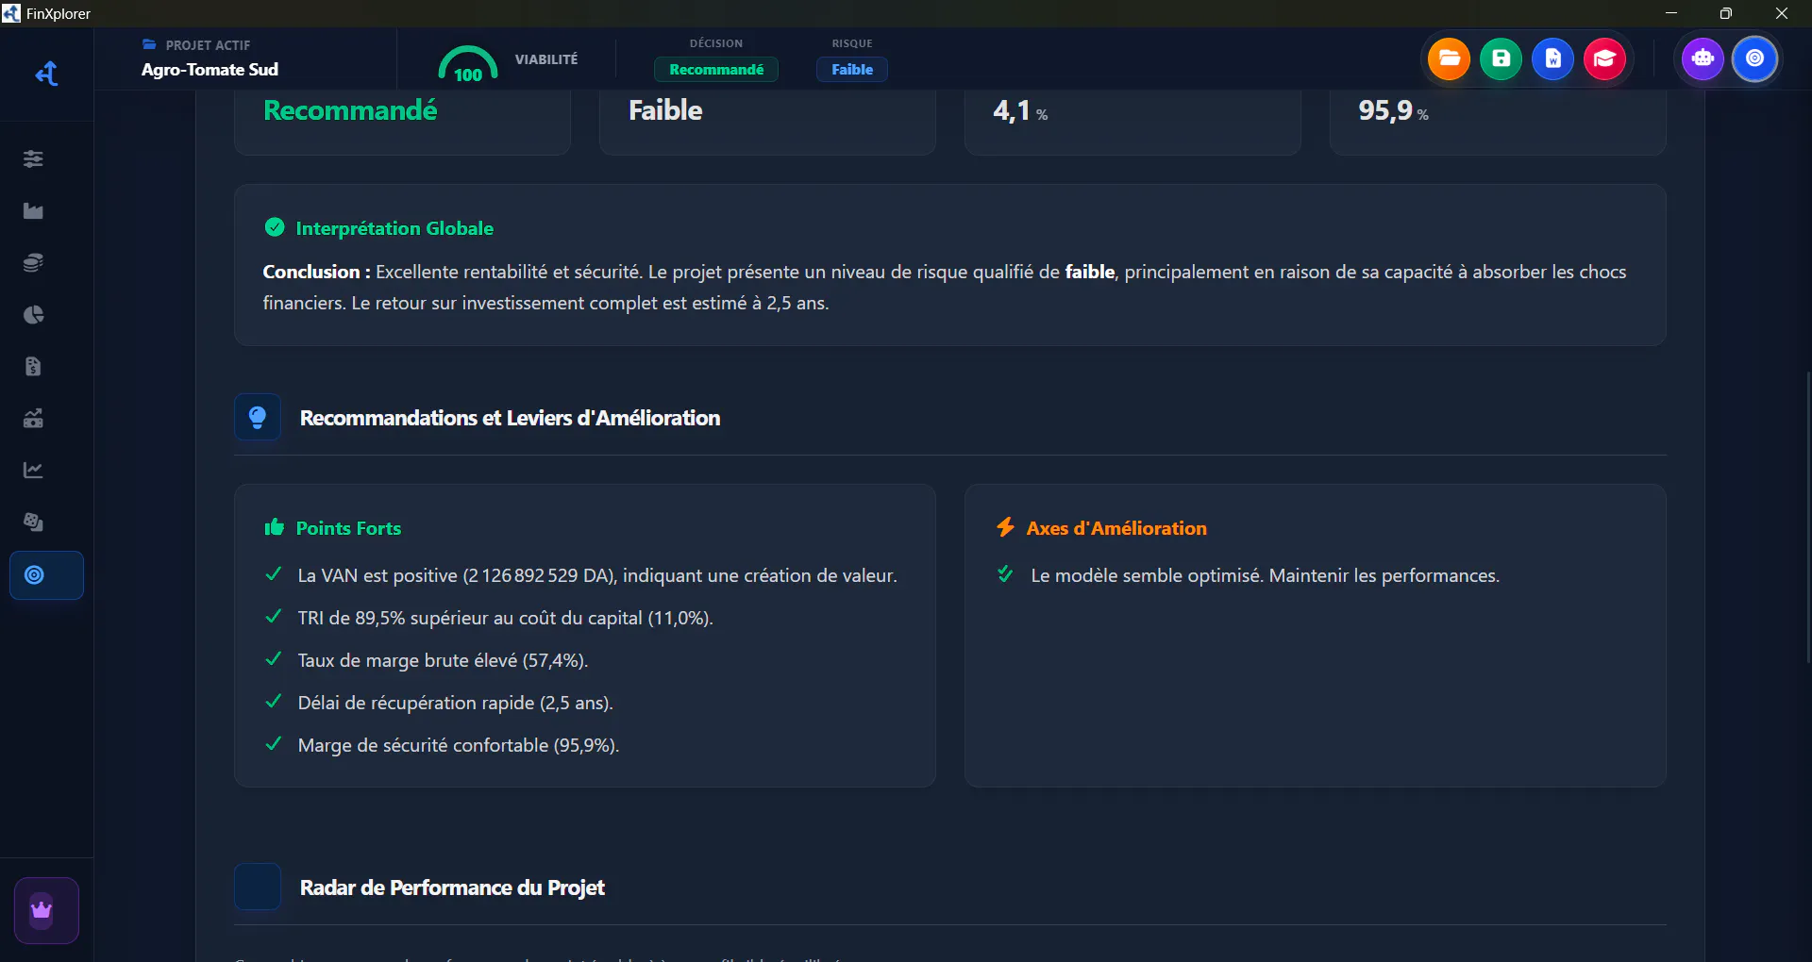Click the orange open folder button
1812x962 pixels.
click(x=1449, y=58)
